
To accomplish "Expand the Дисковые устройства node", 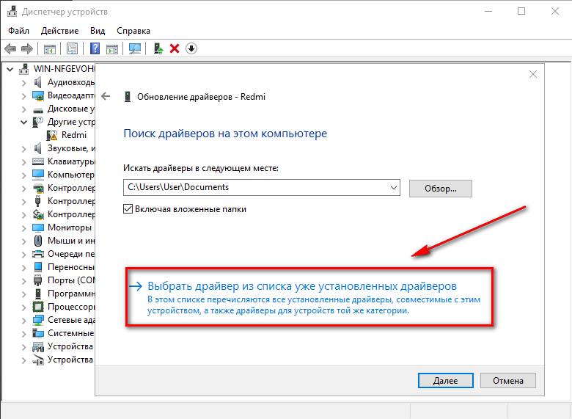I will 23,109.
